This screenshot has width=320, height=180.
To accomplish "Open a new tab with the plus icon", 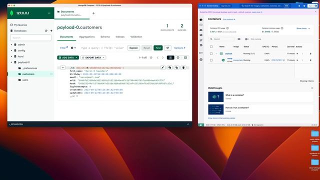I will coord(93,13).
